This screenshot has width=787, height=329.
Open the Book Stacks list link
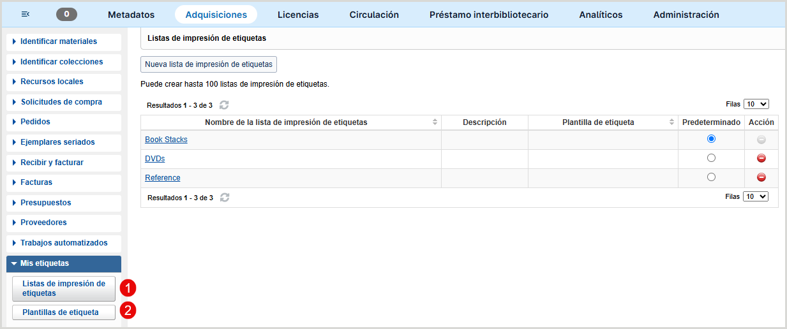tap(166, 140)
